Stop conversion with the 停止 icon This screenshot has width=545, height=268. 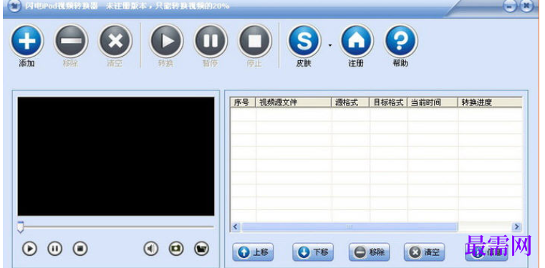pos(255,41)
